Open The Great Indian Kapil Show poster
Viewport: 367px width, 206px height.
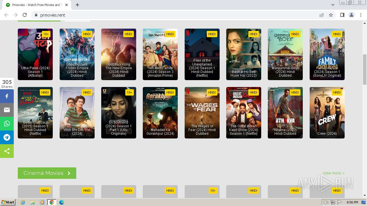[244, 113]
